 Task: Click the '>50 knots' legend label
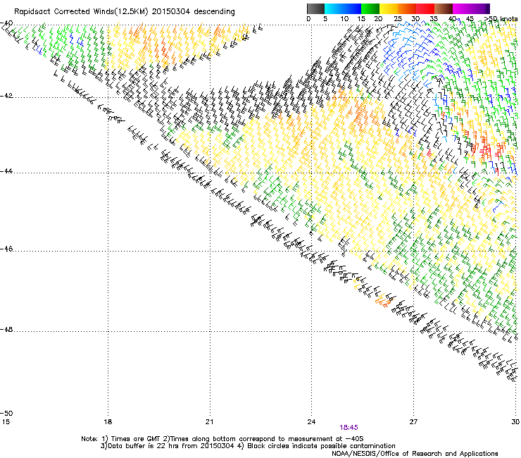501,19
